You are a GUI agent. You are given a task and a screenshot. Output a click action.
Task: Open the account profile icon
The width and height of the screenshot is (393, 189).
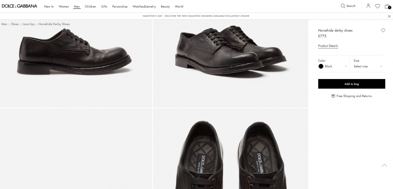[368, 6]
